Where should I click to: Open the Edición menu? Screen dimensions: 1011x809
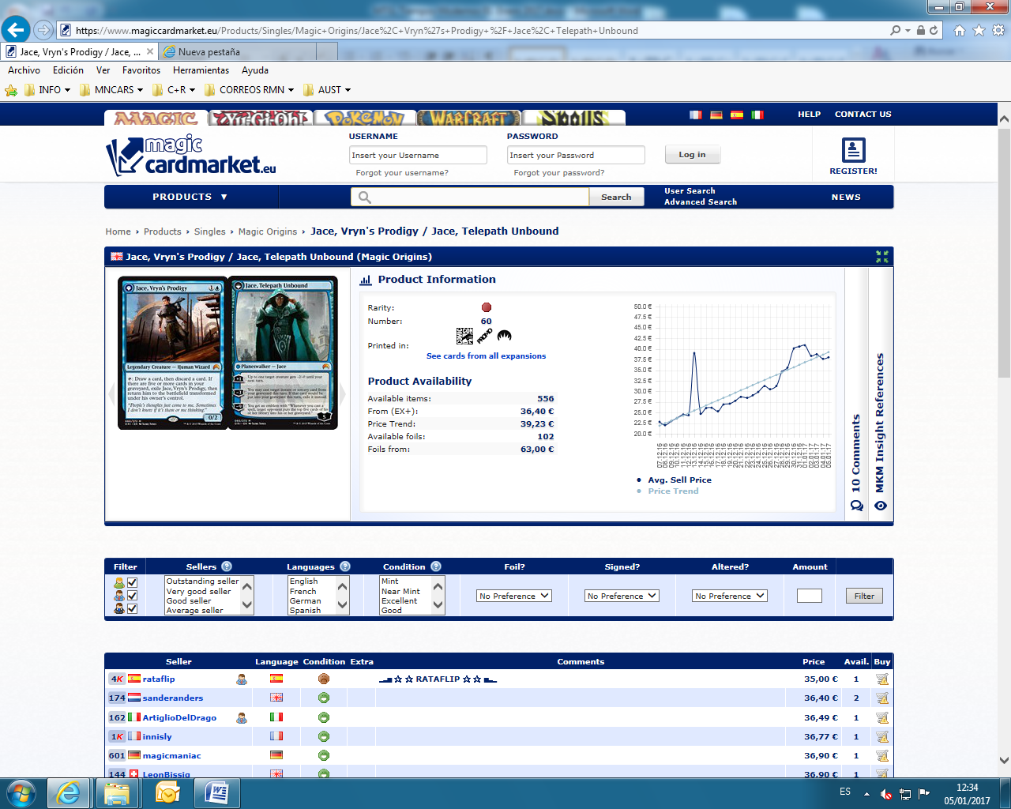[68, 70]
